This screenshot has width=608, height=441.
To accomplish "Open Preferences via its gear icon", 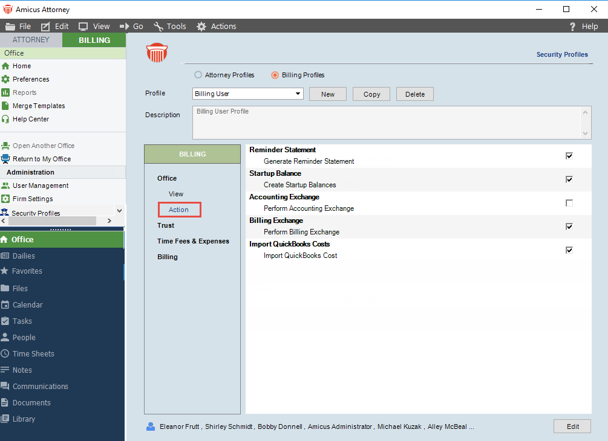I will pos(5,79).
